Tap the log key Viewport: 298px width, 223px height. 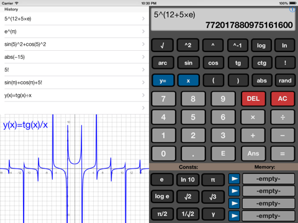(x=261, y=45)
